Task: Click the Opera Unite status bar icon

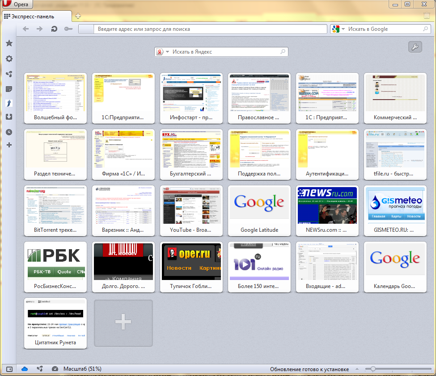Action: [40, 369]
